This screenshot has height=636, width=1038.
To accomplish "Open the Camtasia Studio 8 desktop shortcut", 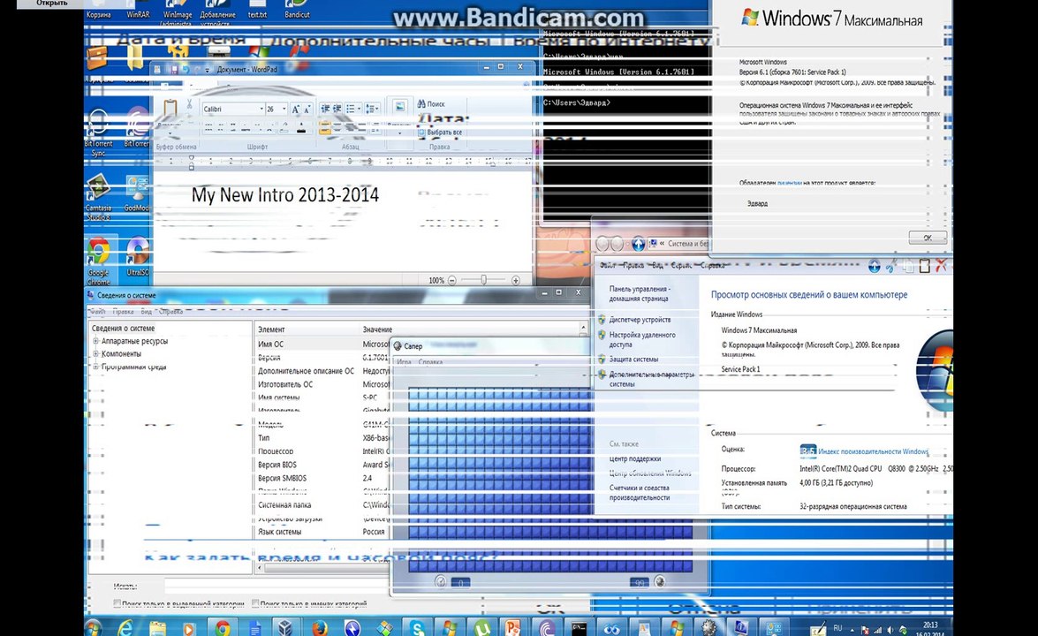I will pyautogui.click(x=98, y=197).
